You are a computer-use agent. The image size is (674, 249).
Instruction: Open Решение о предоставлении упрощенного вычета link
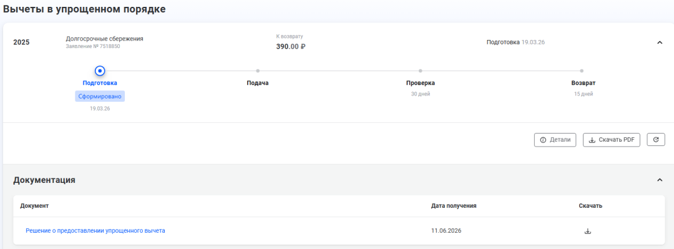pos(95,231)
